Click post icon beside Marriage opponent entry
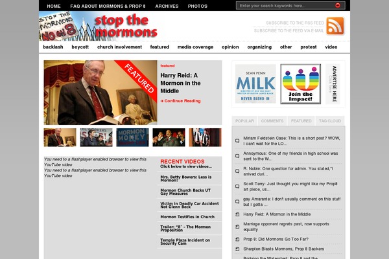Viewport: 389px width, 259px height. pyautogui.click(x=237, y=227)
